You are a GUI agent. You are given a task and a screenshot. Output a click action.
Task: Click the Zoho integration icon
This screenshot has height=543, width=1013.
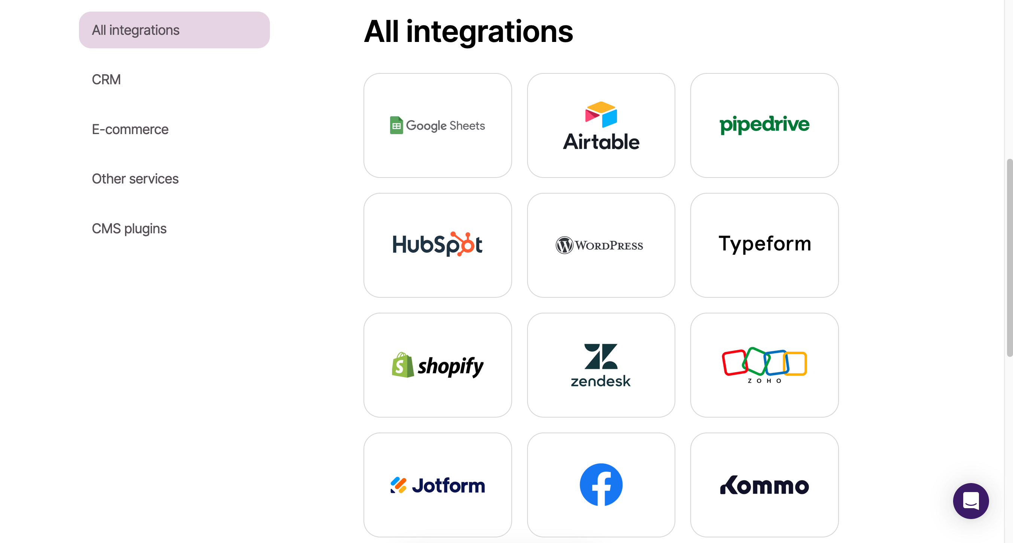[764, 365]
